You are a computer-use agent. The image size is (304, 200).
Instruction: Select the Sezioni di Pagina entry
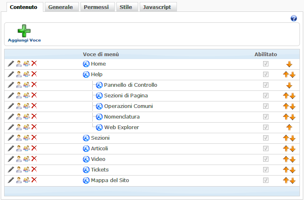(x=126, y=95)
